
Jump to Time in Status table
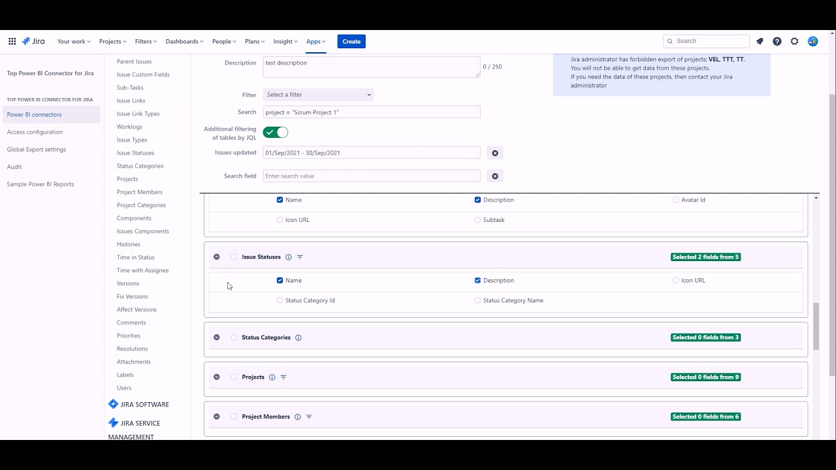click(x=136, y=257)
